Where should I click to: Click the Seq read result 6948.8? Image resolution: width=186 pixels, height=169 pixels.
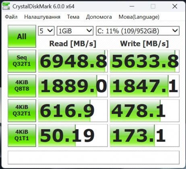pos(73,61)
